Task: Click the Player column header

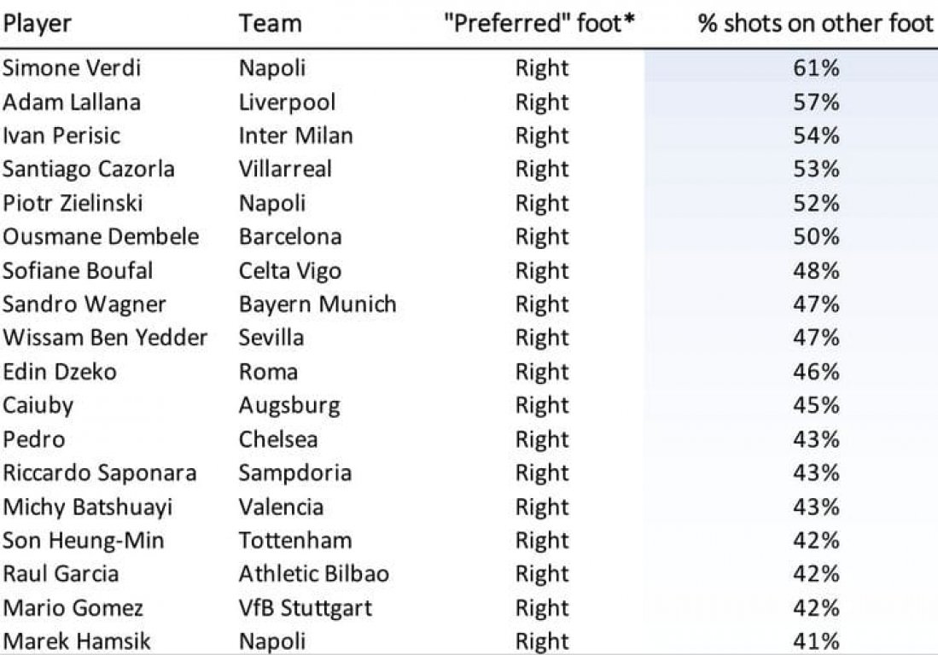Action: (x=37, y=25)
